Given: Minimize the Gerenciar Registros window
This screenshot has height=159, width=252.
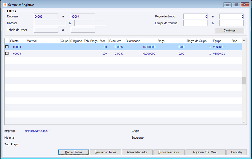Looking at the screenshot, I should tap(227, 5).
